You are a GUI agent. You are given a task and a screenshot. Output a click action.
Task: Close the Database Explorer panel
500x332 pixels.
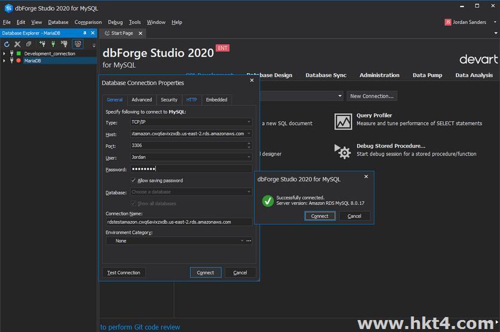tap(93, 33)
